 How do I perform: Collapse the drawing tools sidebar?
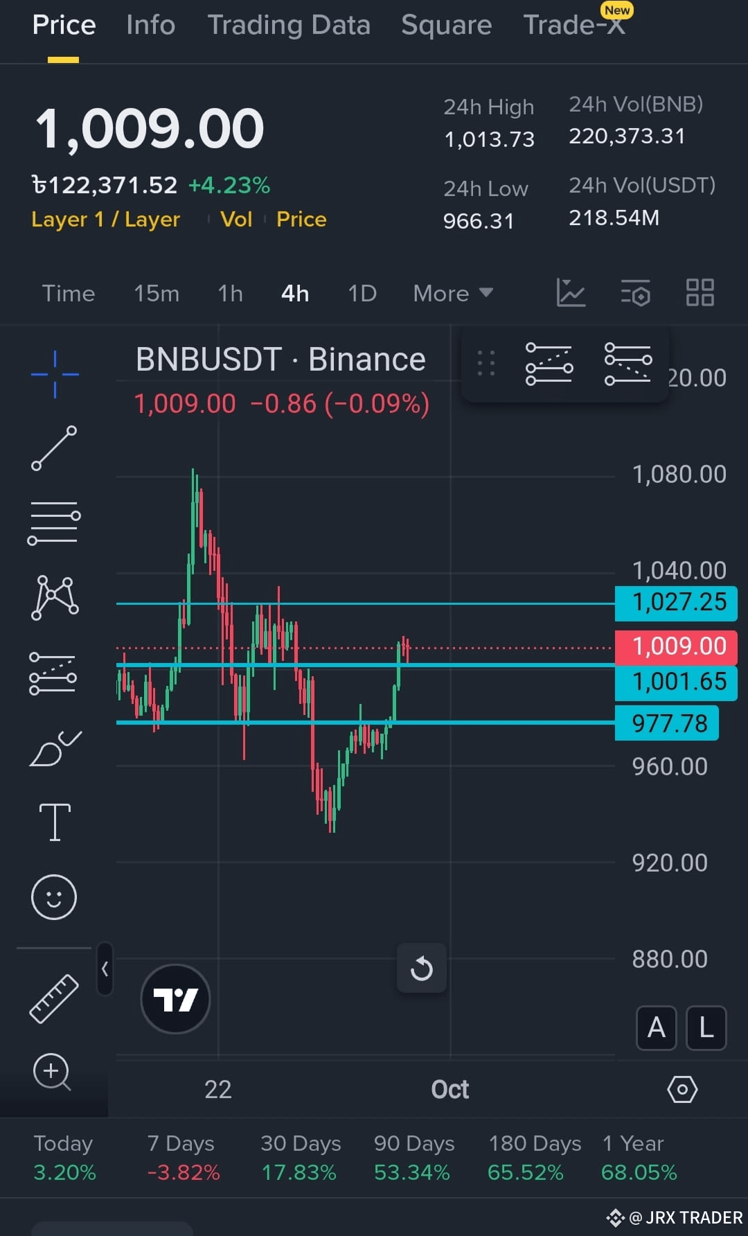[105, 969]
